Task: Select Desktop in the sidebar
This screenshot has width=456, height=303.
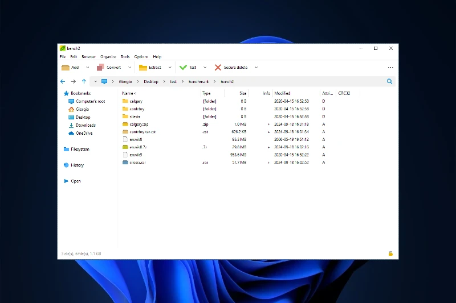Action: tap(79, 118)
